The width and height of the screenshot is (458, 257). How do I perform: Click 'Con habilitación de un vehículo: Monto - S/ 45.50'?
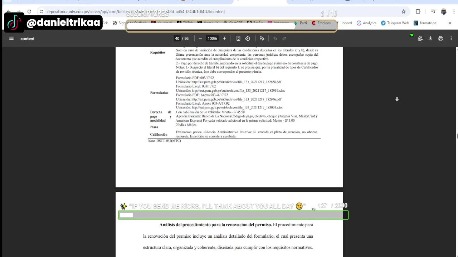[210, 112]
